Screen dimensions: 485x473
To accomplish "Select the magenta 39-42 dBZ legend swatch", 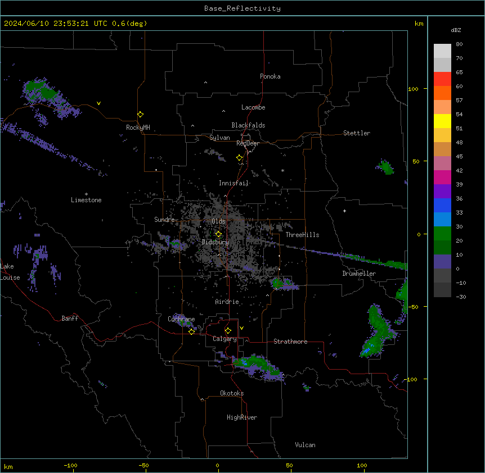I will 442,177.
